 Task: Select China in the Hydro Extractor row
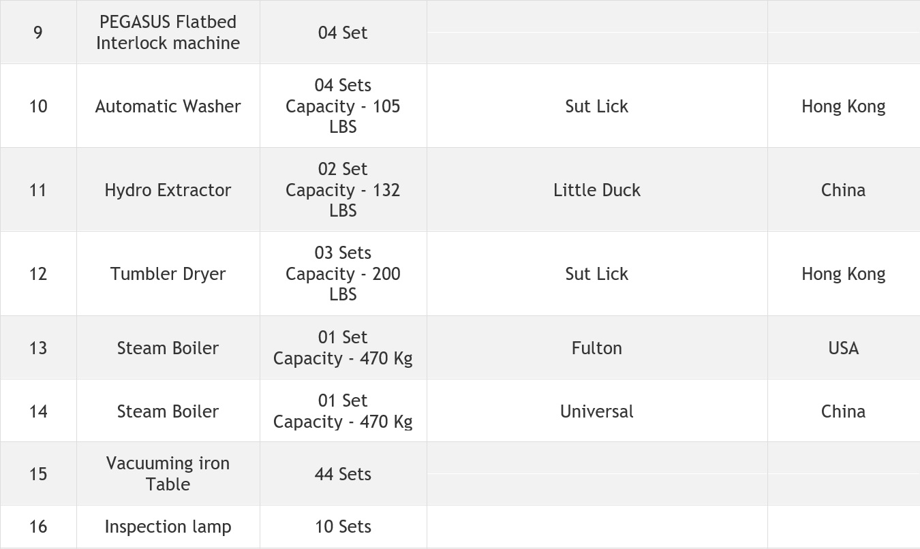pos(843,190)
